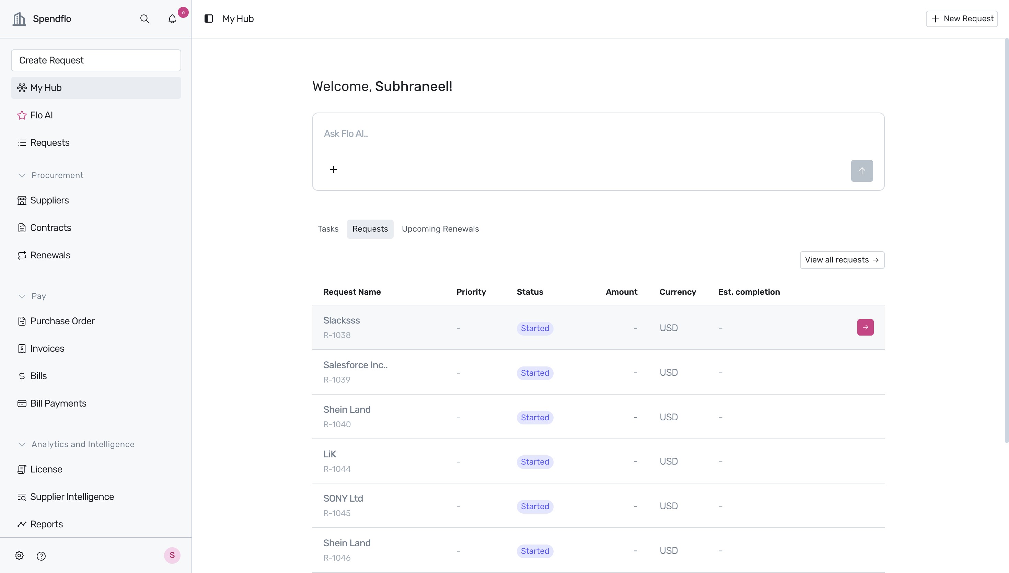Click New Request button
This screenshot has height=573, width=1009.
[x=962, y=19]
